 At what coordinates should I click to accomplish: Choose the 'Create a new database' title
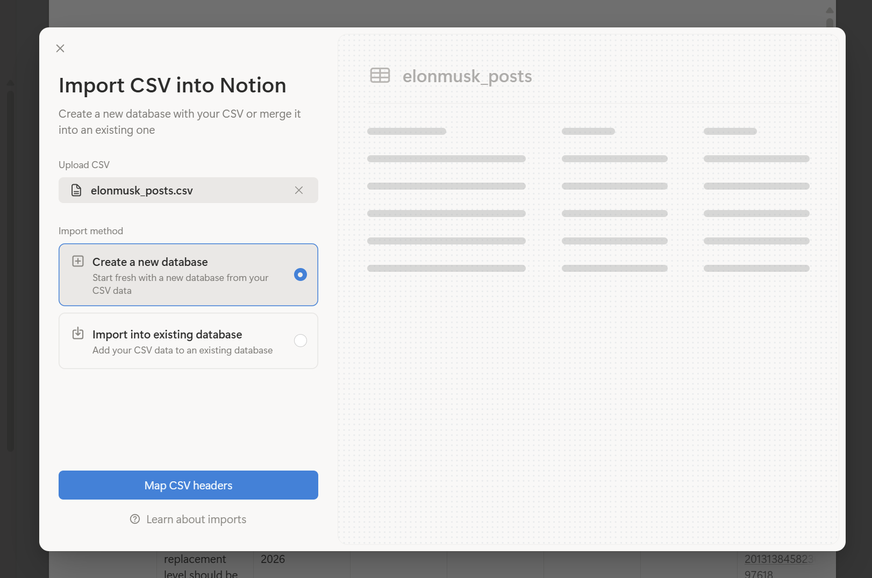[x=150, y=262]
